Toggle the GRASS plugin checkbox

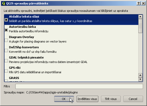6,81
